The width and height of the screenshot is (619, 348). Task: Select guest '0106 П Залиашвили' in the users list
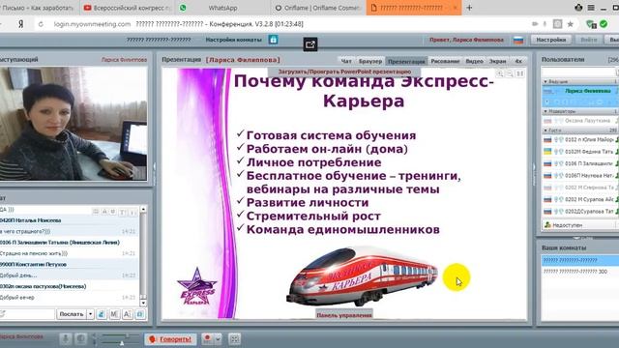click(580, 163)
